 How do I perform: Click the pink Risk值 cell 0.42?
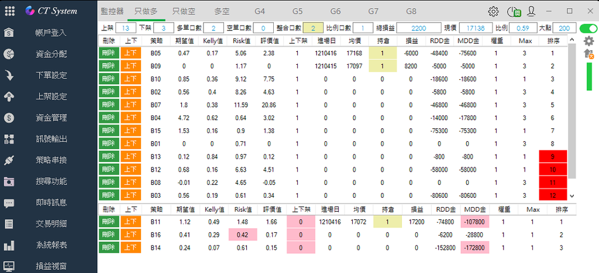click(243, 235)
